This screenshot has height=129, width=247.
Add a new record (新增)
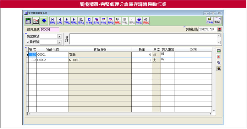[89, 21]
